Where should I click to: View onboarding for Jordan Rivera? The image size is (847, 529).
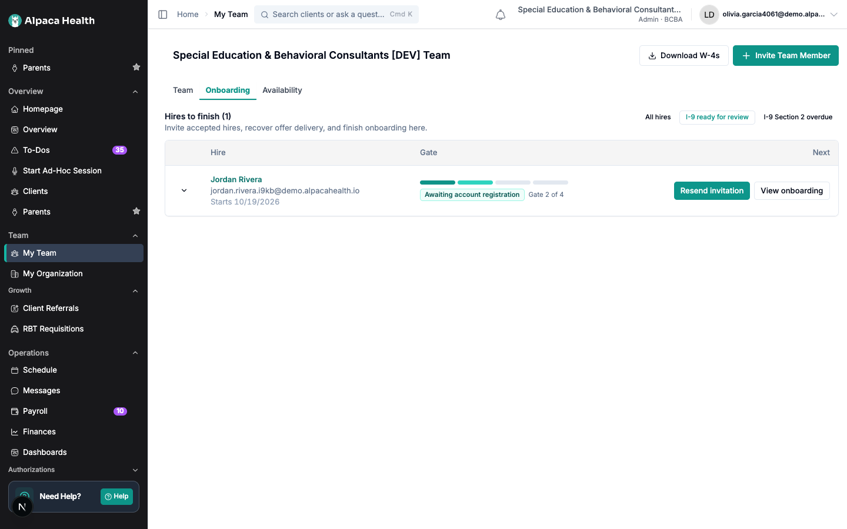(x=792, y=190)
